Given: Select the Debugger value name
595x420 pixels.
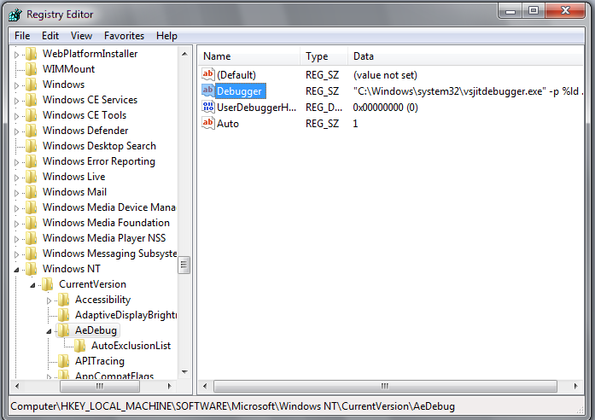Looking at the screenshot, I should coord(239,91).
